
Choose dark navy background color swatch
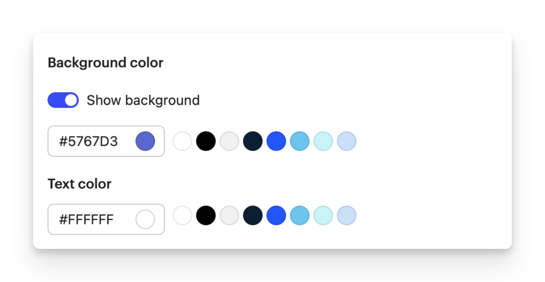(x=253, y=141)
